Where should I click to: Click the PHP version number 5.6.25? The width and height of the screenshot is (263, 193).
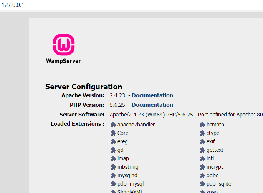coord(117,105)
